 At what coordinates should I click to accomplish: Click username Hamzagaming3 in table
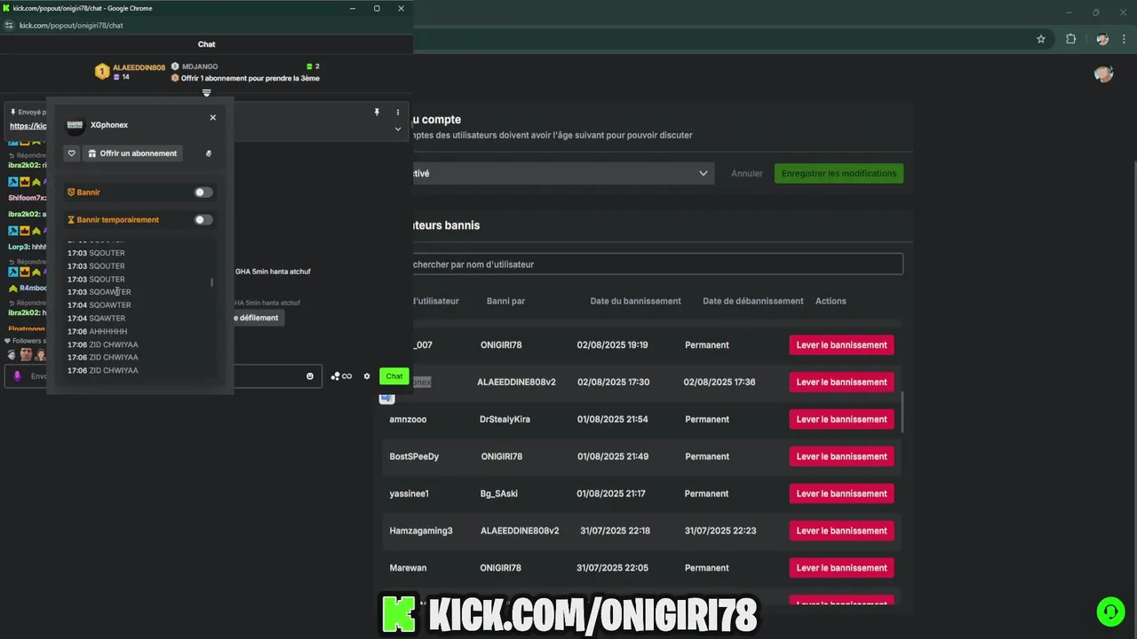(420, 532)
